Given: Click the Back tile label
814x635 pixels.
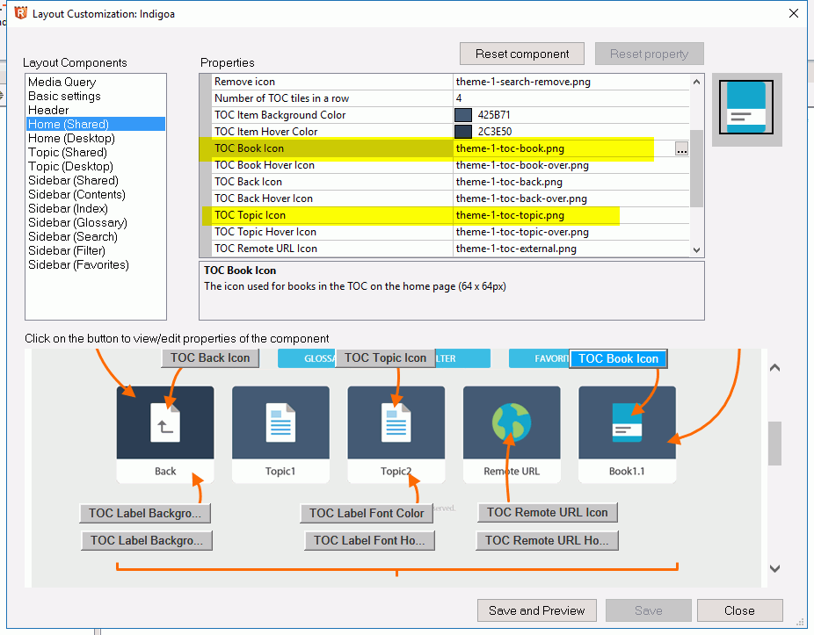Looking at the screenshot, I should [x=165, y=471].
